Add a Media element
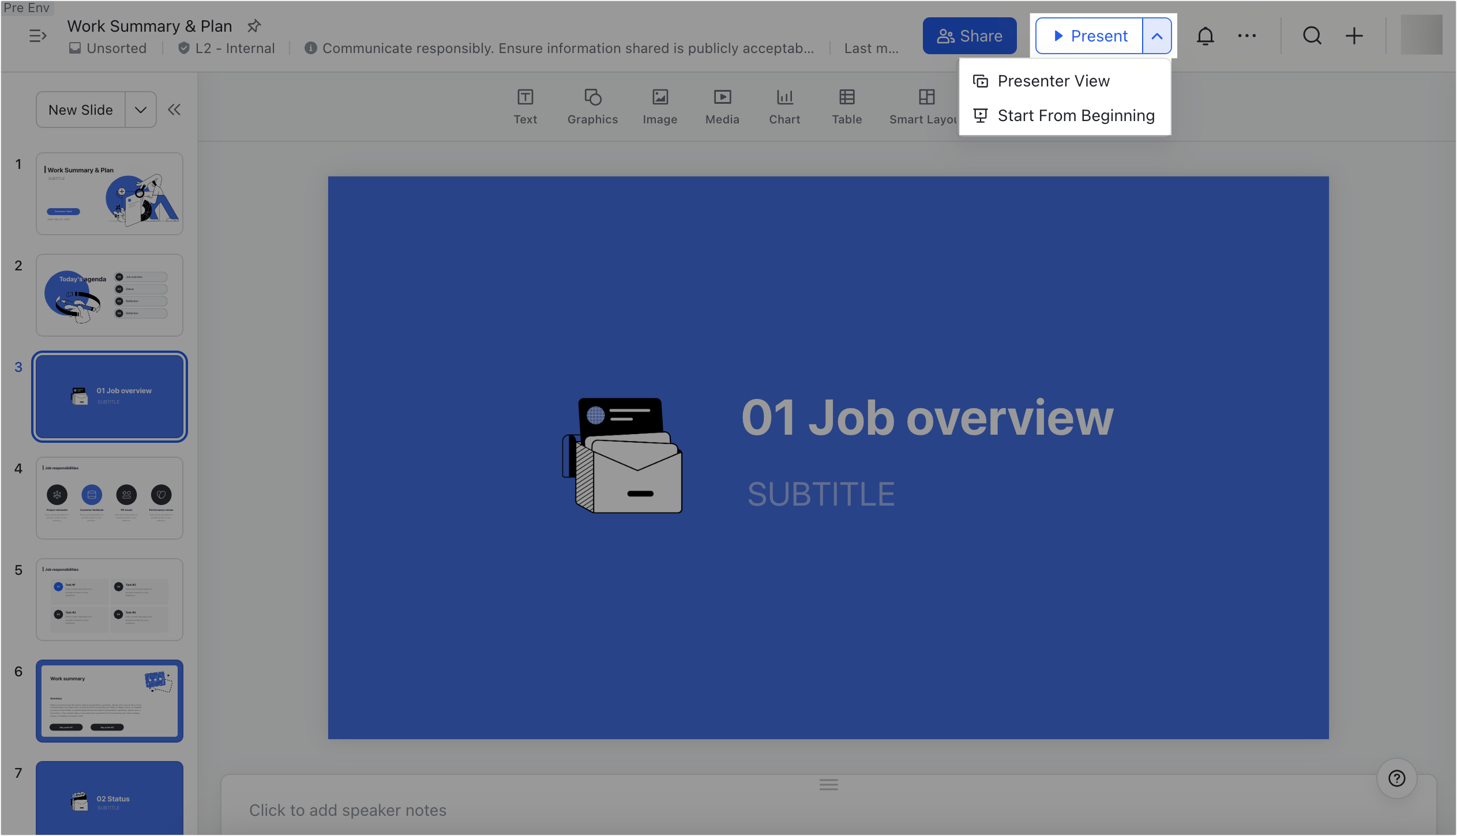1457x836 pixels. click(722, 106)
